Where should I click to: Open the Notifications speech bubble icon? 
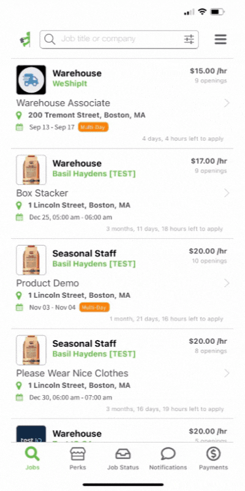(168, 454)
